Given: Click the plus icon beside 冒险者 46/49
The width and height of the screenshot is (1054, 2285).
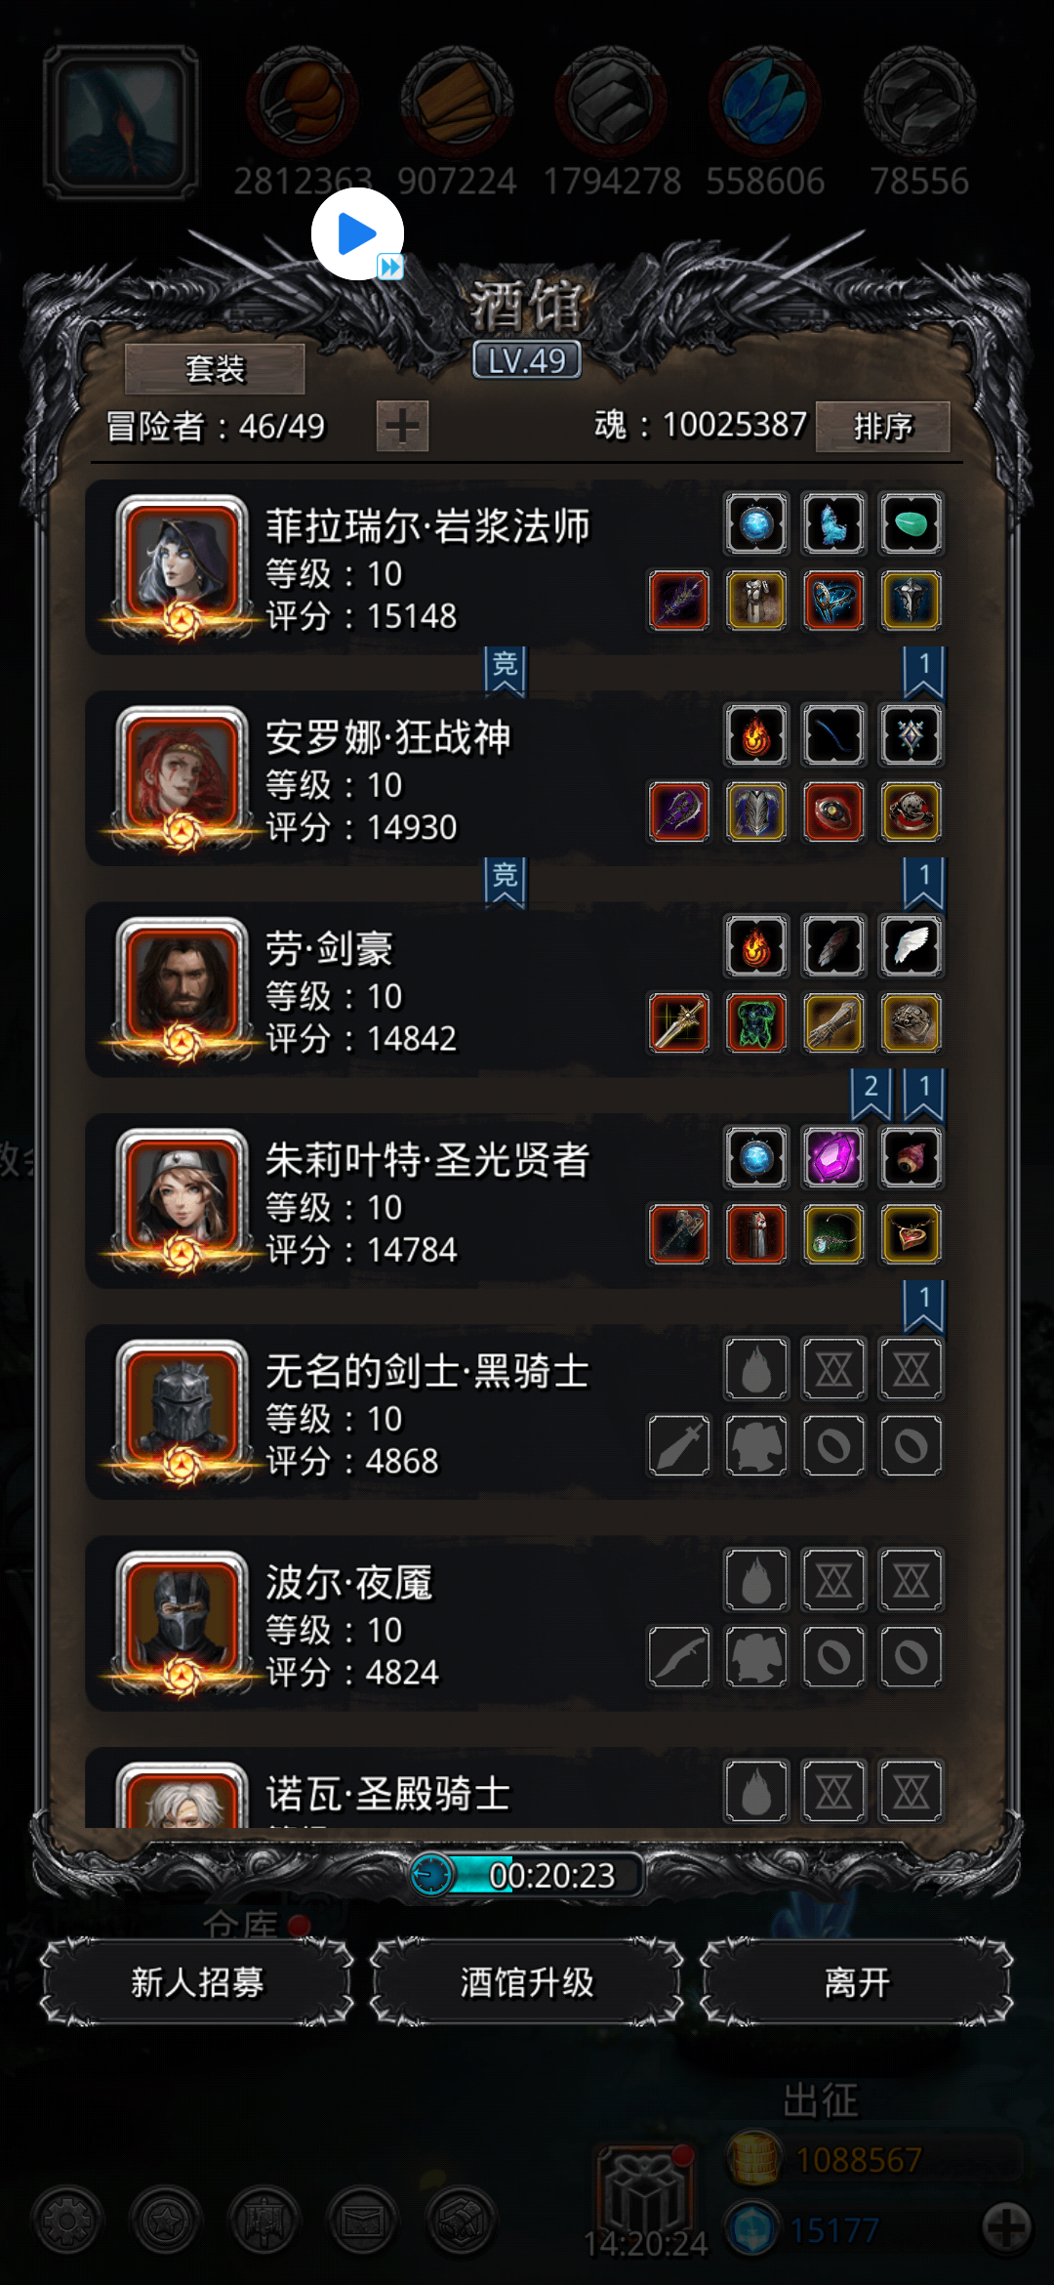Looking at the screenshot, I should (x=402, y=426).
